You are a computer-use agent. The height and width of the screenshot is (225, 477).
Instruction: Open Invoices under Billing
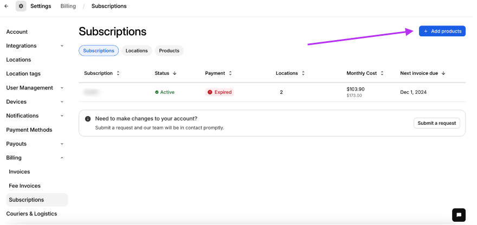pyautogui.click(x=20, y=172)
